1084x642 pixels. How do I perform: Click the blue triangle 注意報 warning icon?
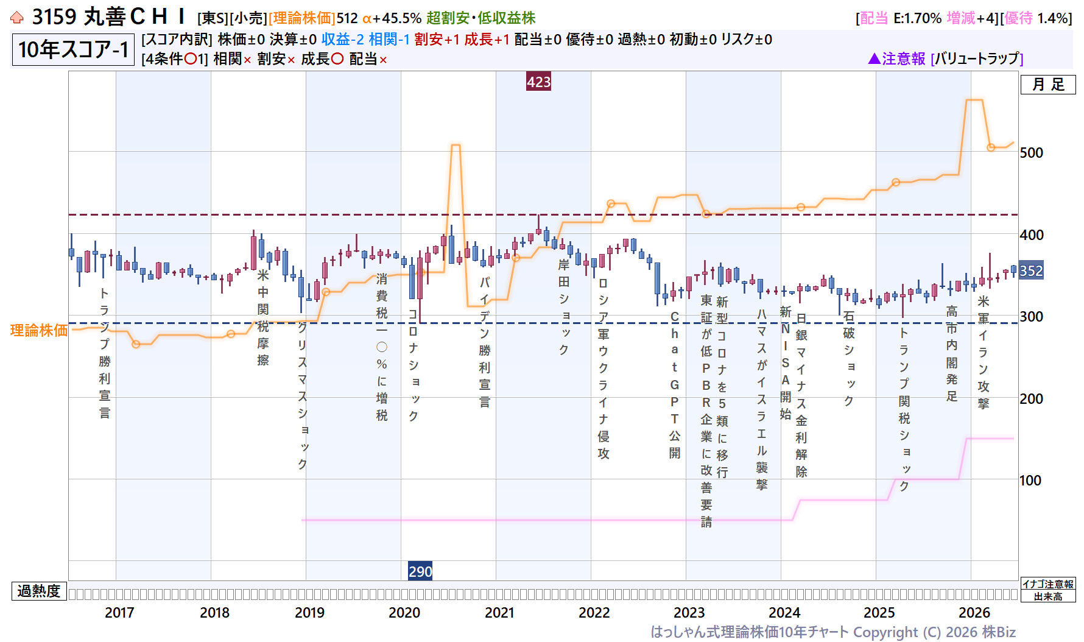pos(874,58)
